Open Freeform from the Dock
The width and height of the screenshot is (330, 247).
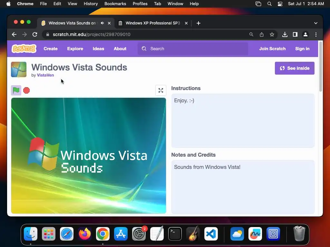255,234
